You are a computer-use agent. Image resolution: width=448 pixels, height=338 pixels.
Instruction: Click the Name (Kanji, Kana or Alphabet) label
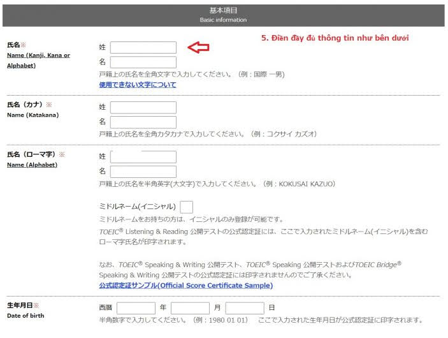[38, 61]
